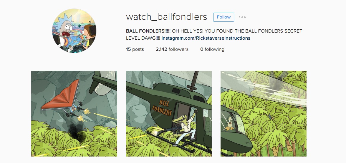
Task: Open the three-dot profile options menu
Action: tap(242, 17)
